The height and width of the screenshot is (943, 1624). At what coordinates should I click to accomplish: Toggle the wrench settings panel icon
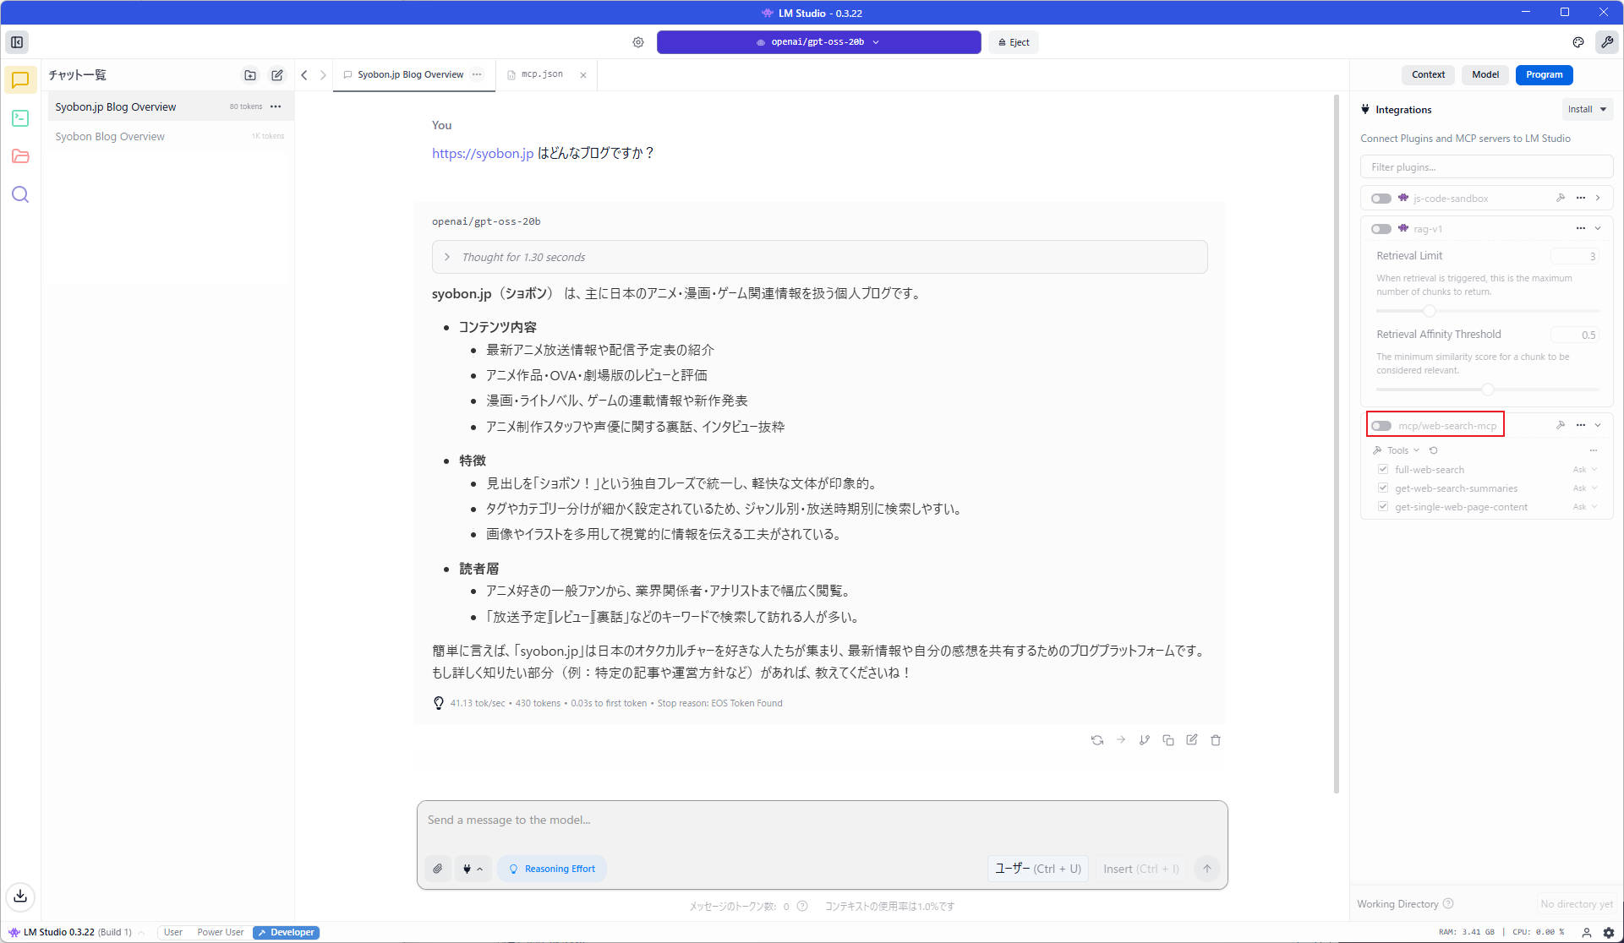[1607, 42]
